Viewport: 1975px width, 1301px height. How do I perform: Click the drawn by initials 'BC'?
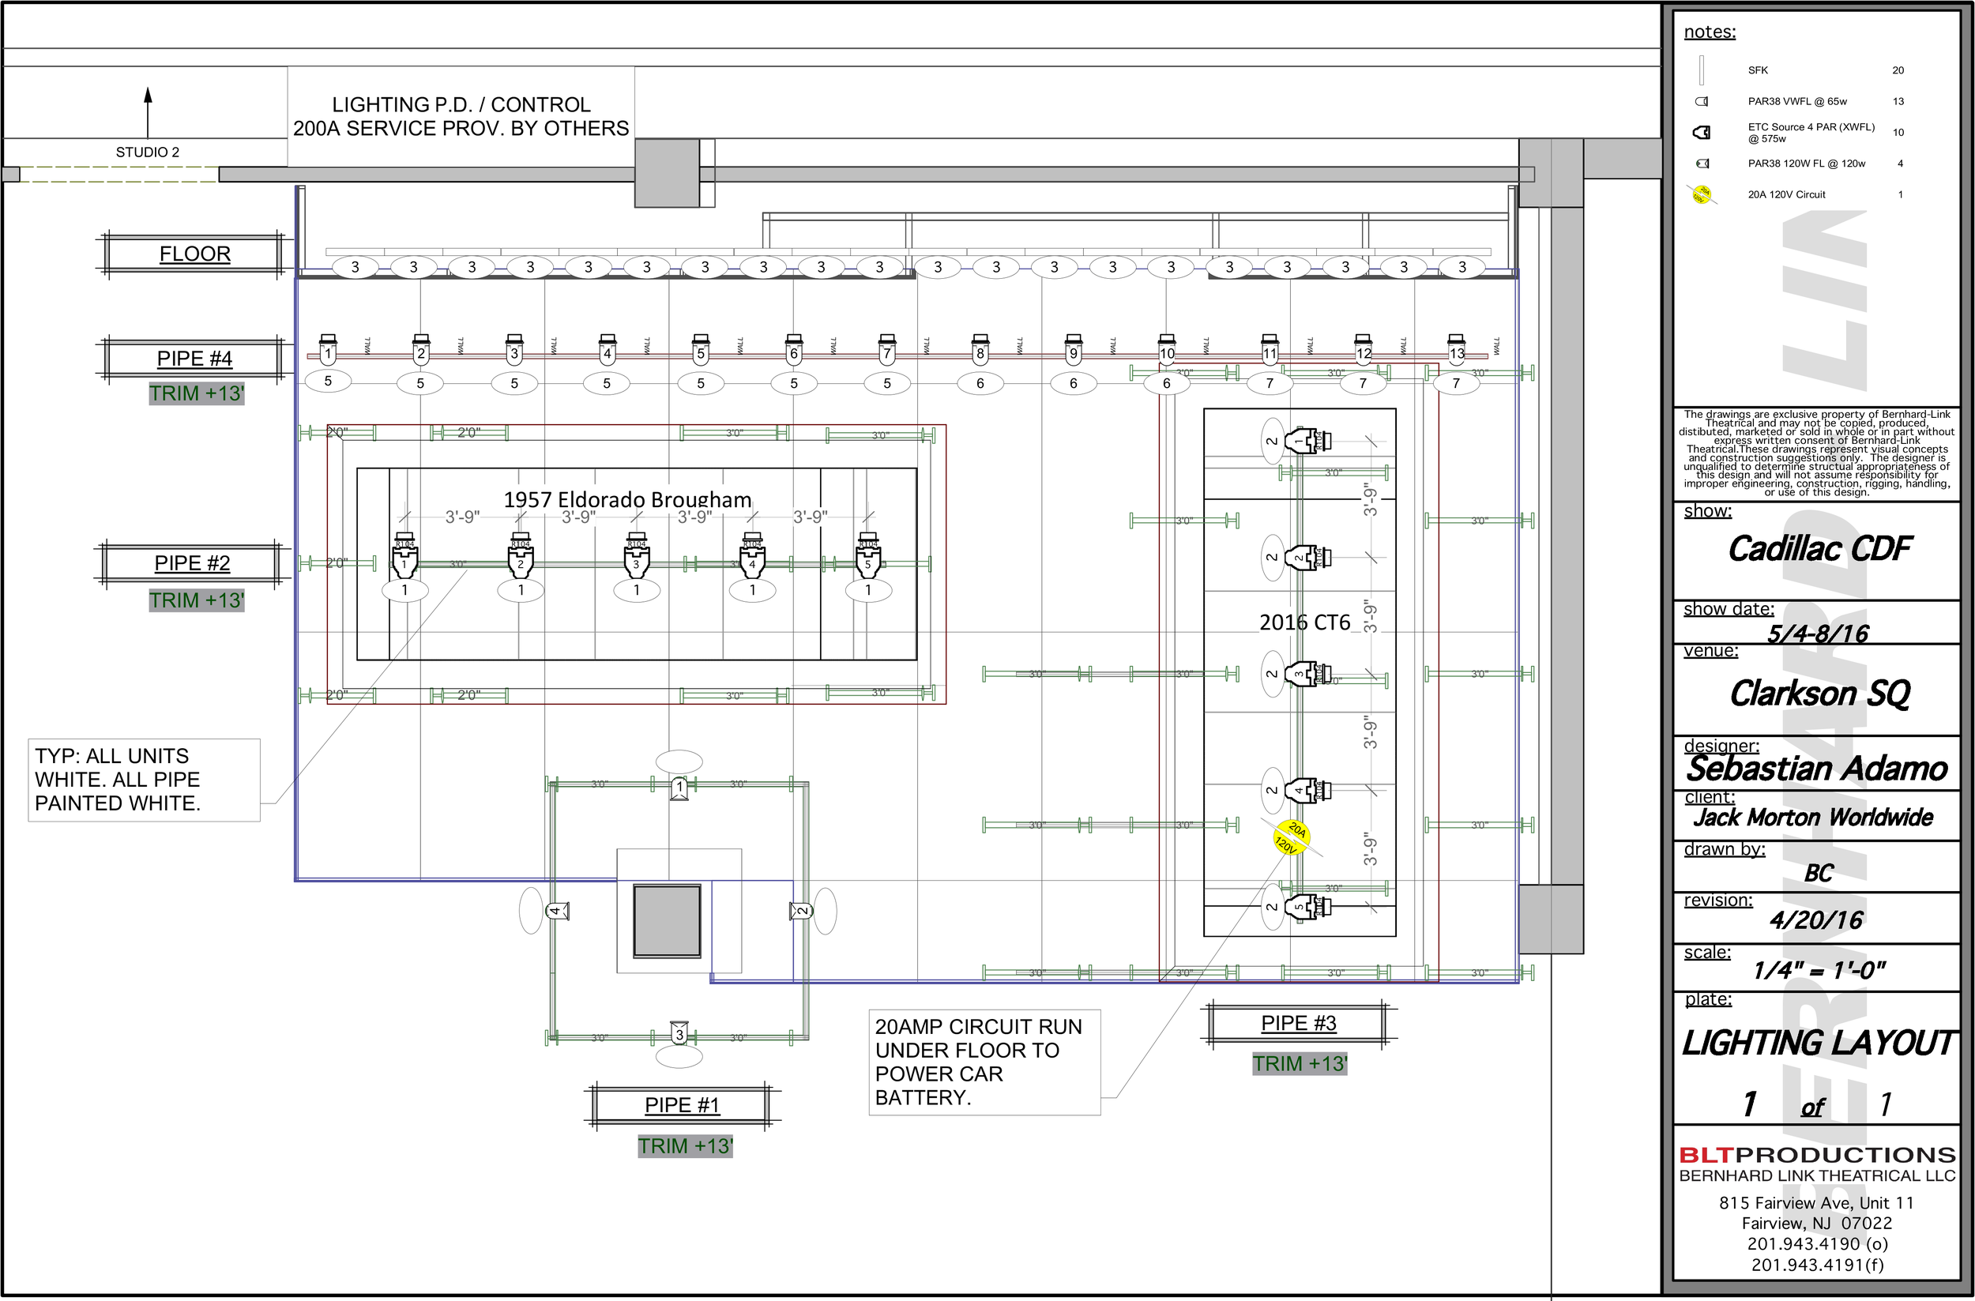pos(1818,873)
